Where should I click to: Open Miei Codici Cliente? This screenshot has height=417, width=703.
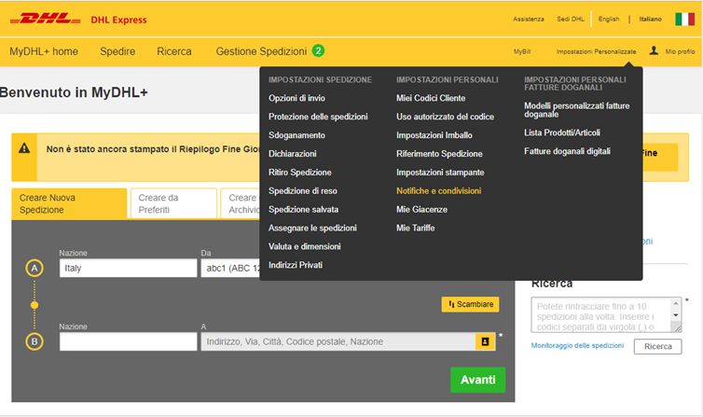coord(431,98)
